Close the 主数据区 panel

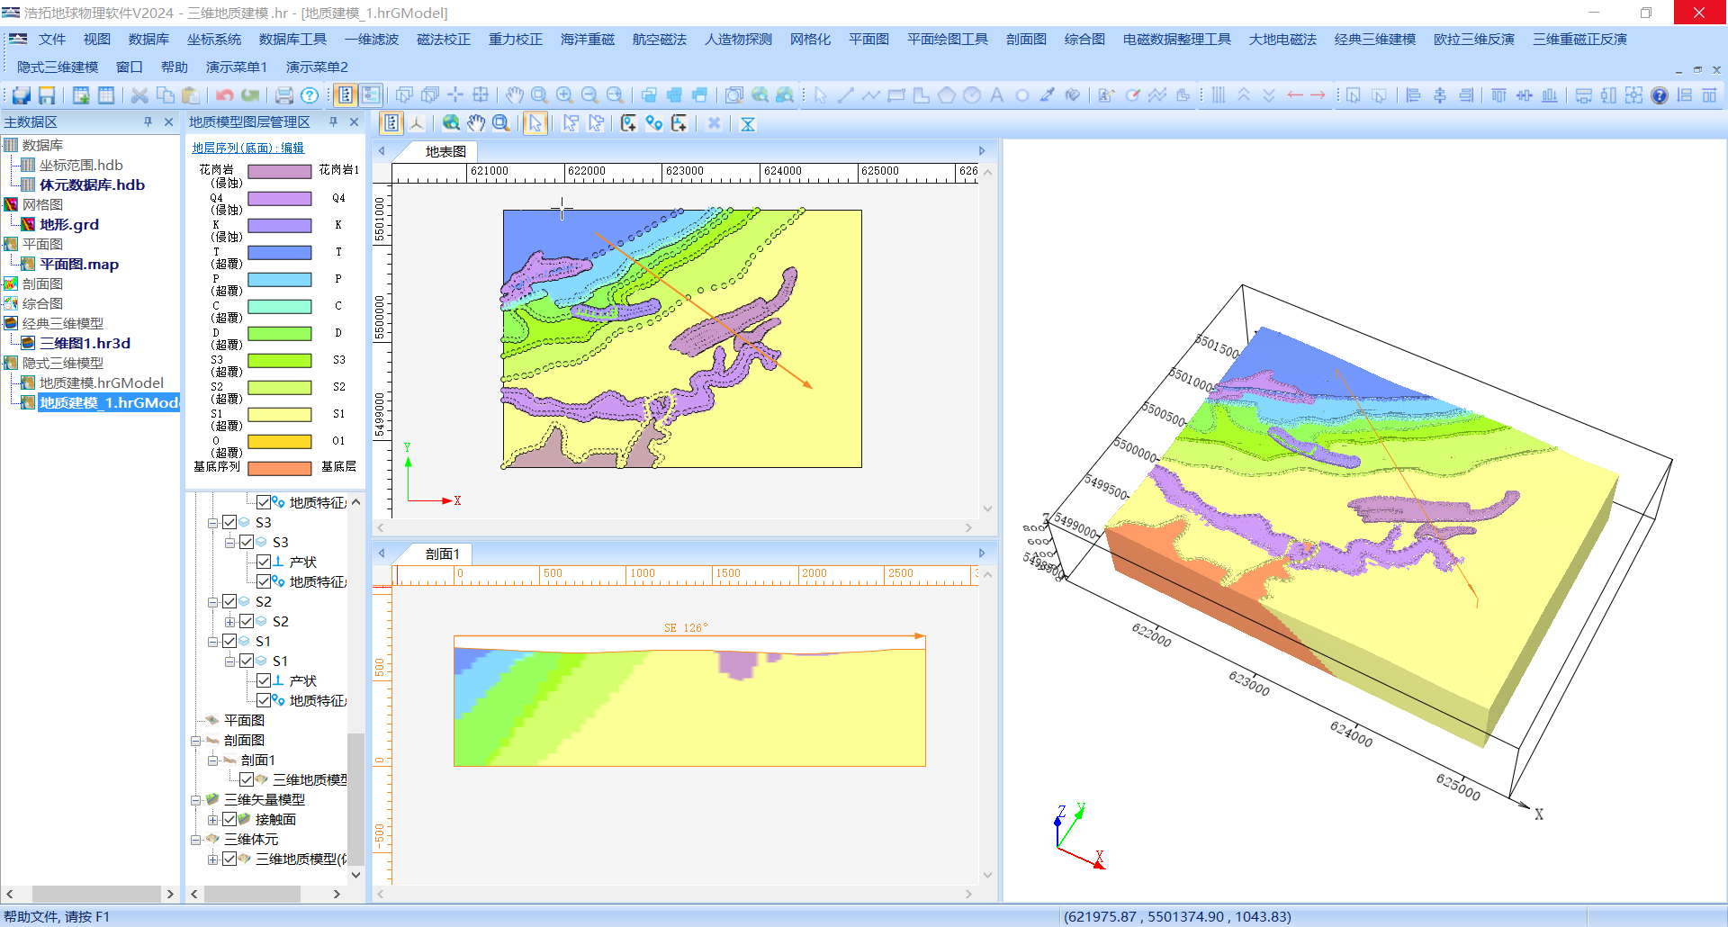coord(168,121)
